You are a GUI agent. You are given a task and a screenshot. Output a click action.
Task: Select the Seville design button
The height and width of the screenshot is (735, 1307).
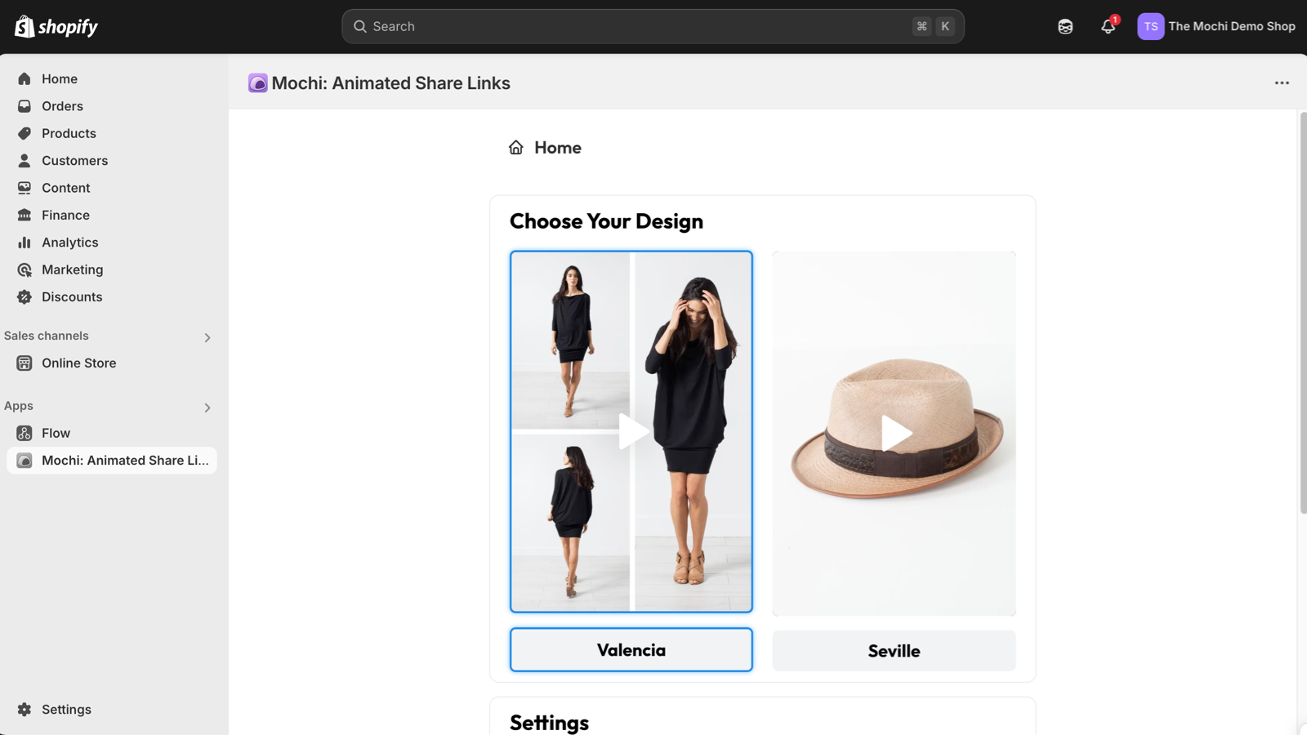894,651
